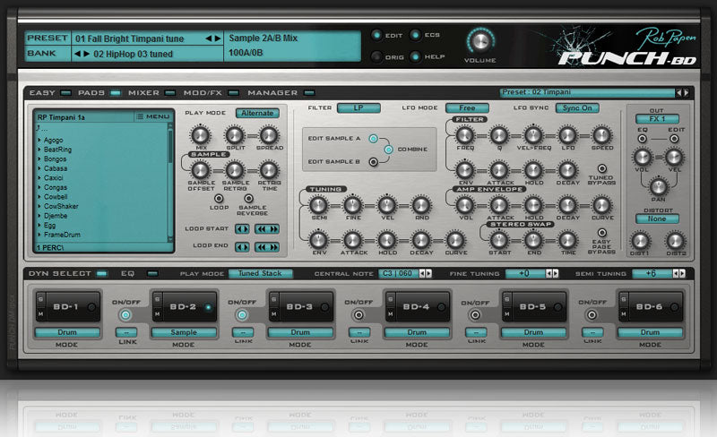Toggle the EQ switch in output section

643,139
